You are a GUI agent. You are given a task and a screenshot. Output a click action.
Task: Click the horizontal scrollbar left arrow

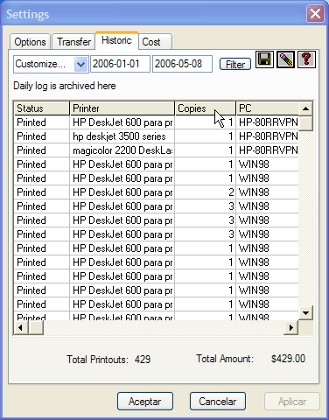21,327
